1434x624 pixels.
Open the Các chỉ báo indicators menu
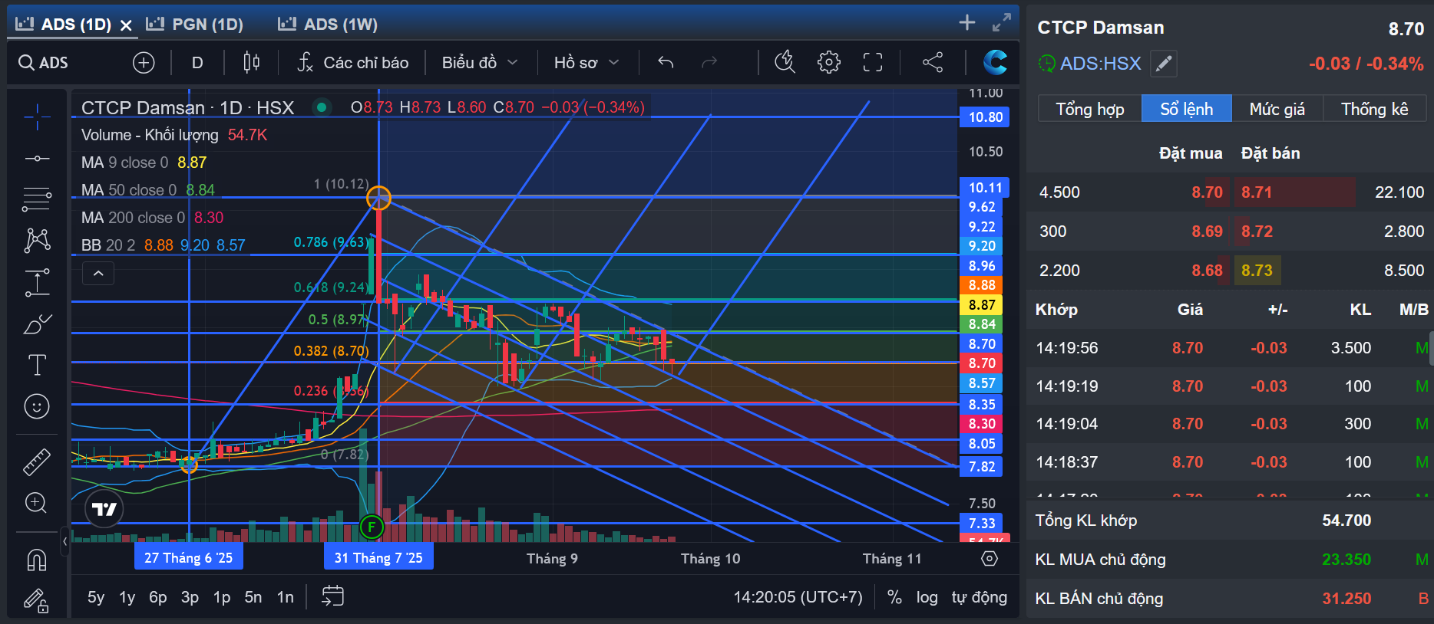pos(353,63)
